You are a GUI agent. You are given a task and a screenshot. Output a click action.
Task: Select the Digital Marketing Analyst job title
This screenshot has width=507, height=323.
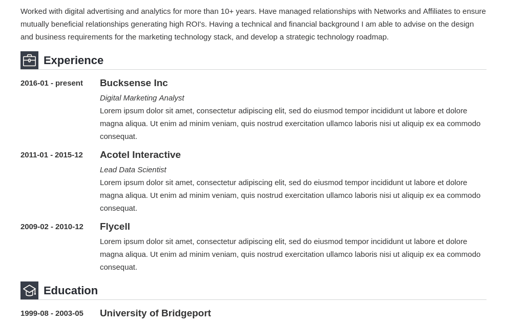[x=142, y=98]
